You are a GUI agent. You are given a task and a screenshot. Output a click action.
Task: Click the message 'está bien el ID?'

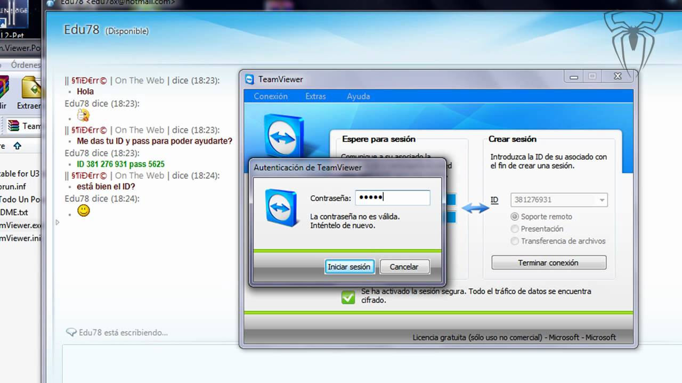[x=106, y=187]
